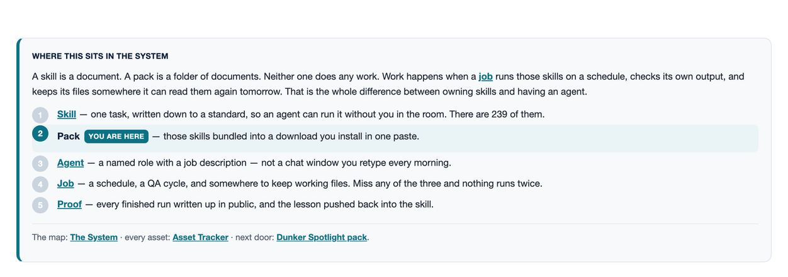Click the WHERE THIS SITS IN THE SYSTEM heading
788x277 pixels.
[100, 56]
